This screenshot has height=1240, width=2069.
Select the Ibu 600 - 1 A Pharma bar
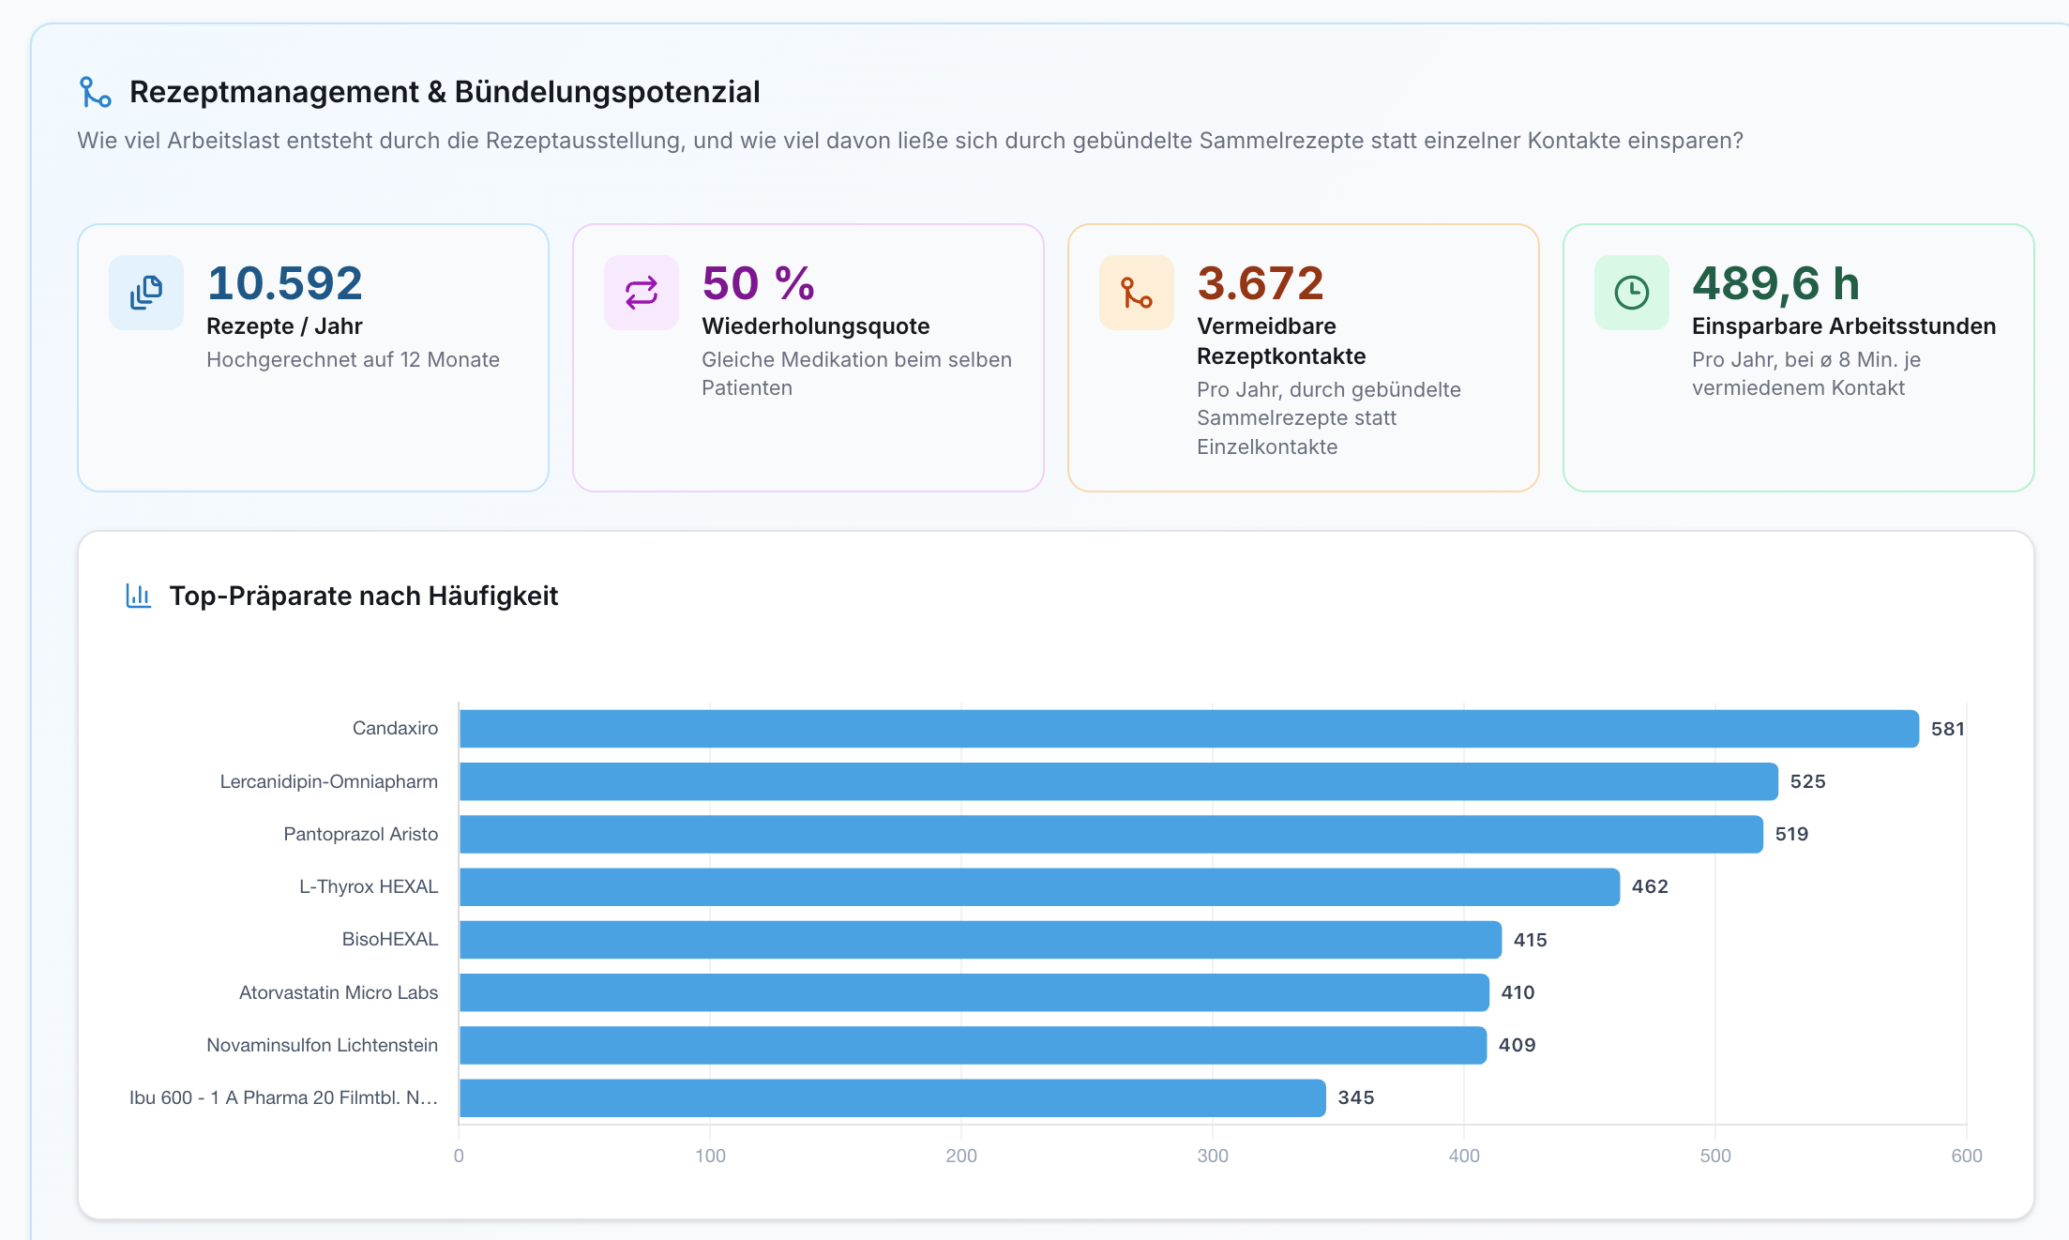(893, 1097)
